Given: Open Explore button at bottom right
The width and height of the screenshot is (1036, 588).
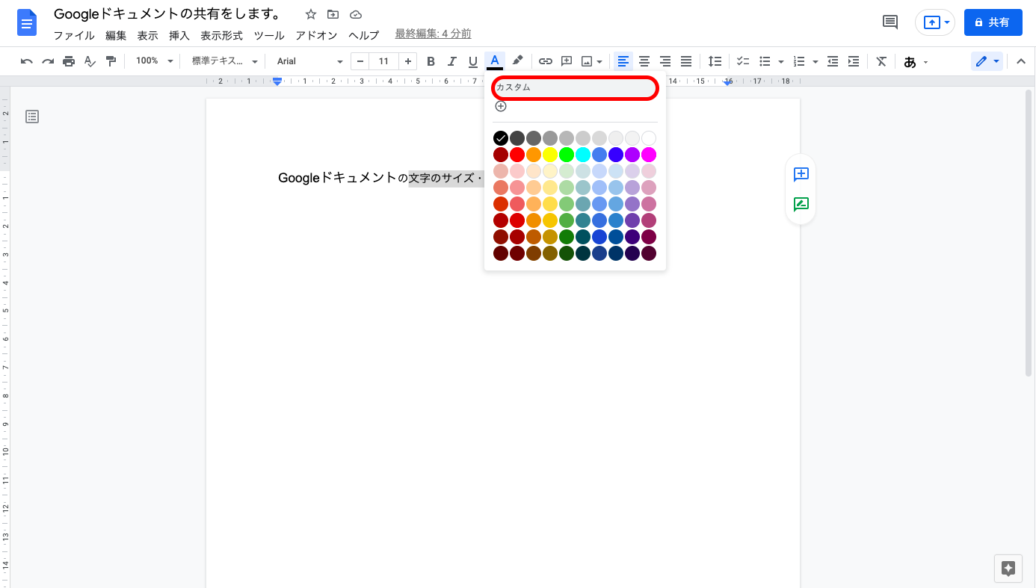Looking at the screenshot, I should (x=1008, y=569).
